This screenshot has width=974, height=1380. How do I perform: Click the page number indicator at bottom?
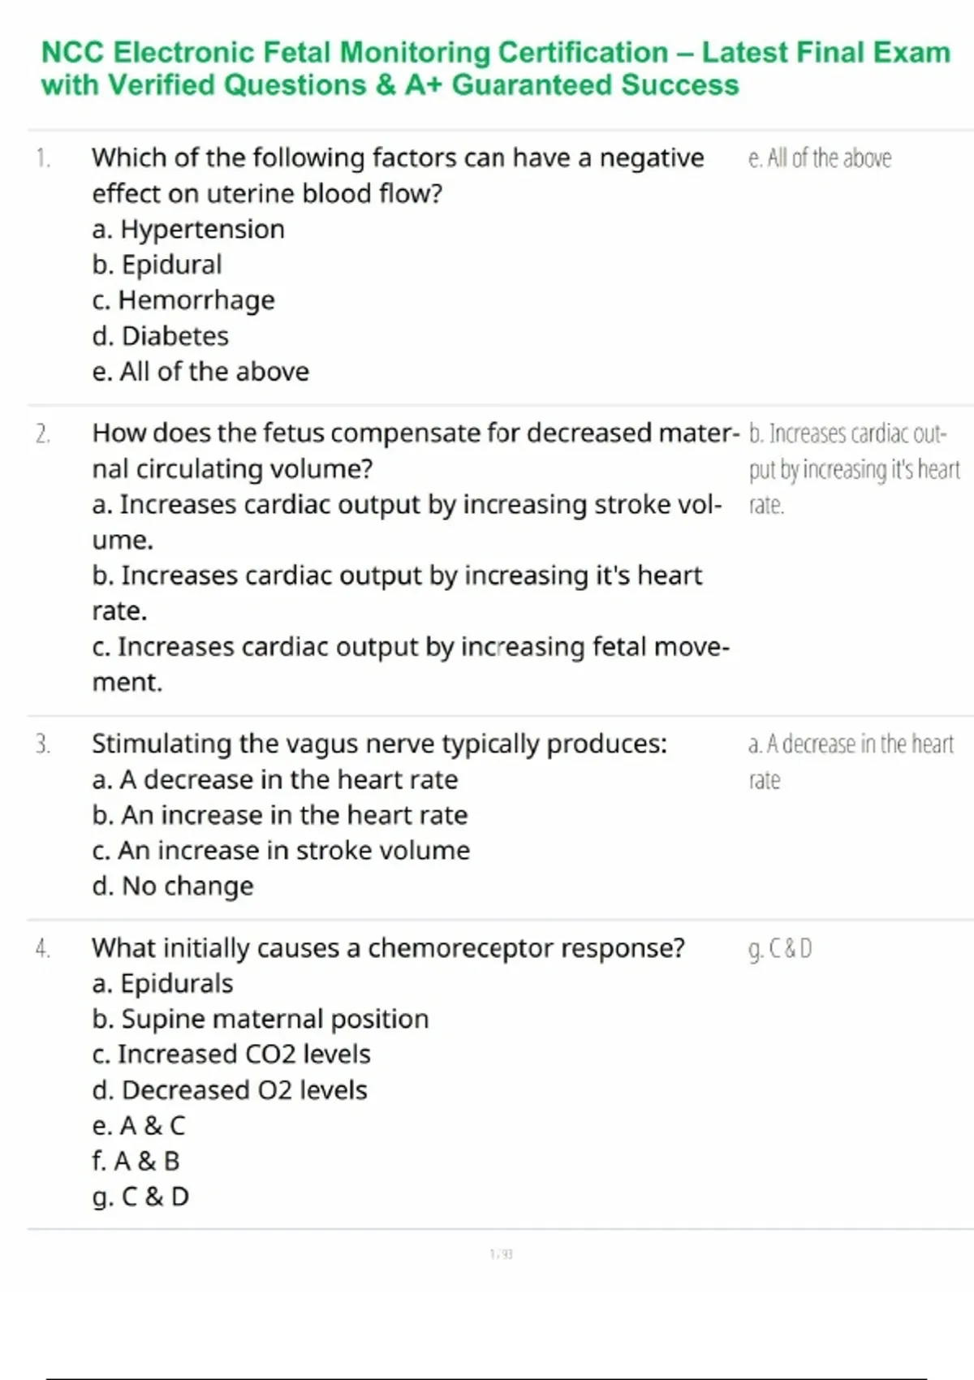coord(501,1254)
